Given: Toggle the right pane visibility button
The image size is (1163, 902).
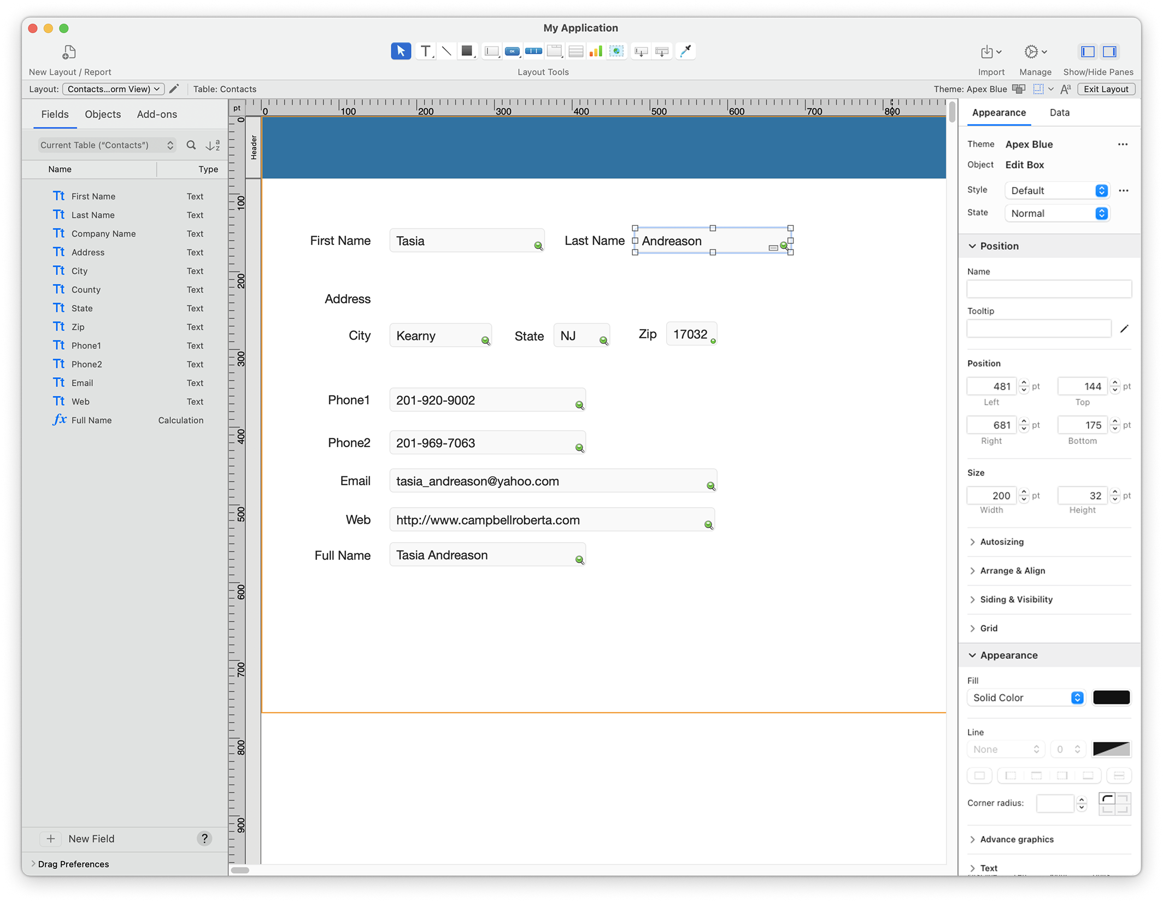Looking at the screenshot, I should point(1109,52).
